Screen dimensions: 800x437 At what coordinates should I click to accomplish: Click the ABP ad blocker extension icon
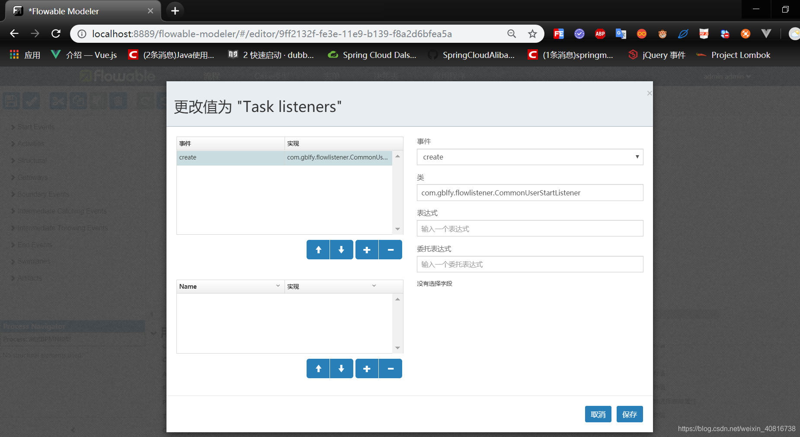coord(600,33)
